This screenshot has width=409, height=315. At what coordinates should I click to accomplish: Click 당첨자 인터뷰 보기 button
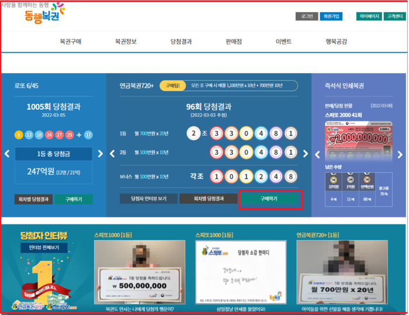pos(148,199)
